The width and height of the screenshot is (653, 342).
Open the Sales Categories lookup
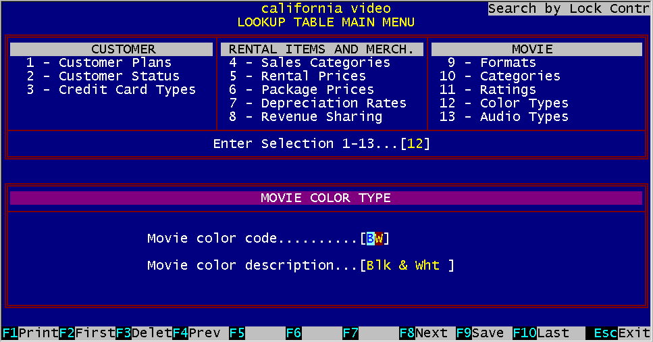click(309, 63)
